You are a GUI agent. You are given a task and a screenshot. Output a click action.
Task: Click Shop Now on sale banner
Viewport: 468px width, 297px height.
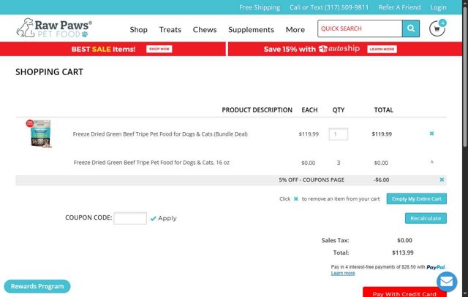tap(159, 49)
